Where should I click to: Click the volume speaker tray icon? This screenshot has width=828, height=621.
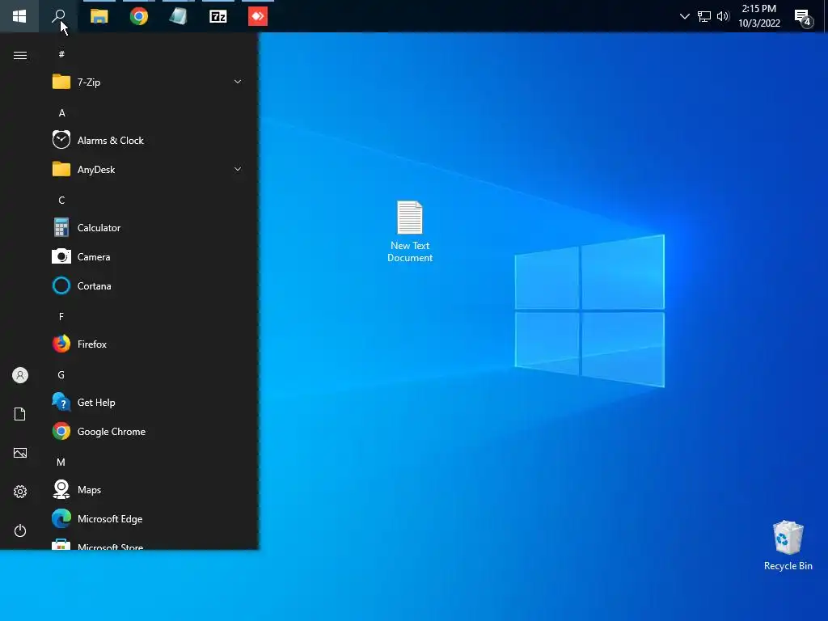tap(723, 16)
